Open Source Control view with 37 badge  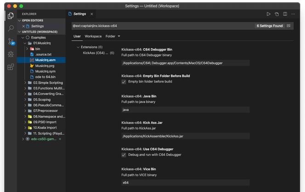11,41
